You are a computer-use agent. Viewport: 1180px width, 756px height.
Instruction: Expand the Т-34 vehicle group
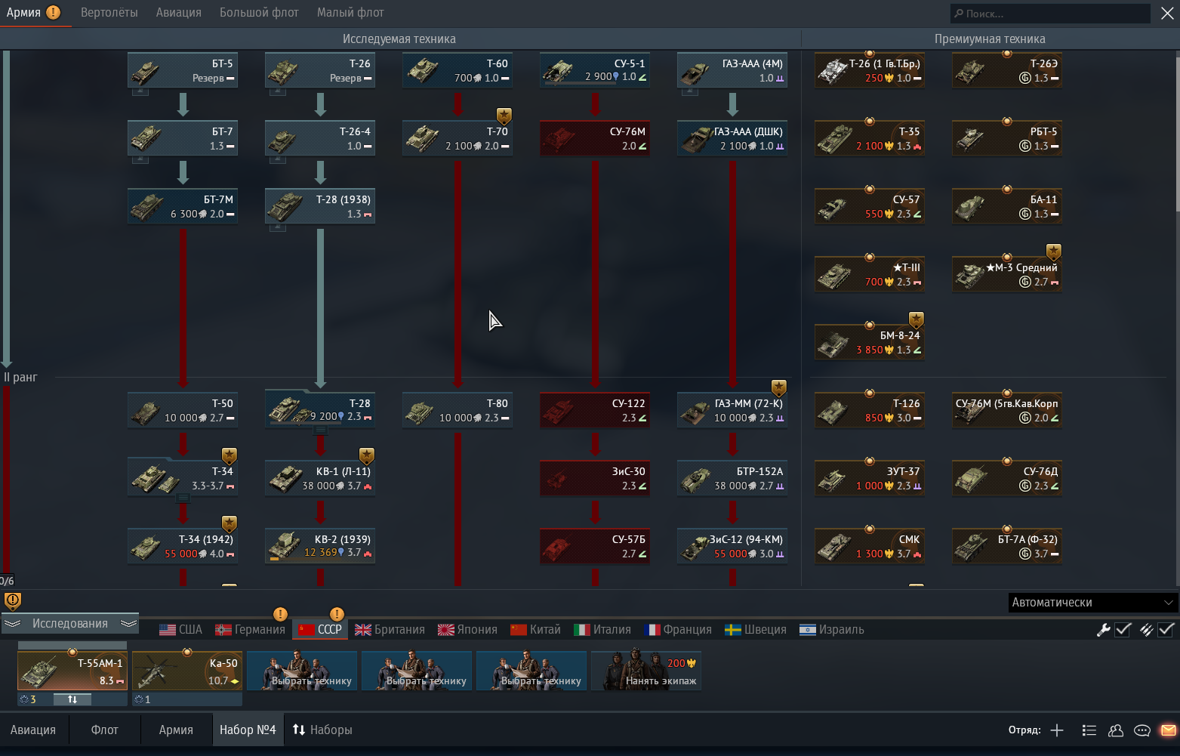[183, 498]
